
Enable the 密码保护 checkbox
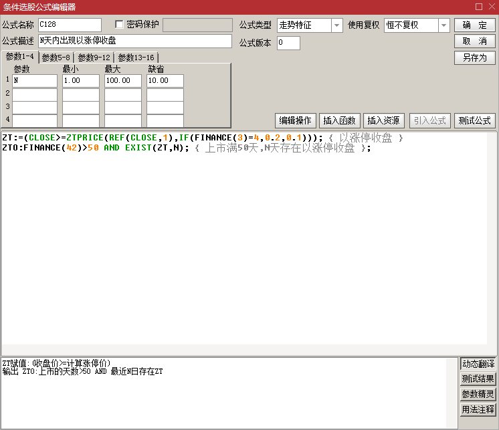pyautogui.click(x=120, y=25)
